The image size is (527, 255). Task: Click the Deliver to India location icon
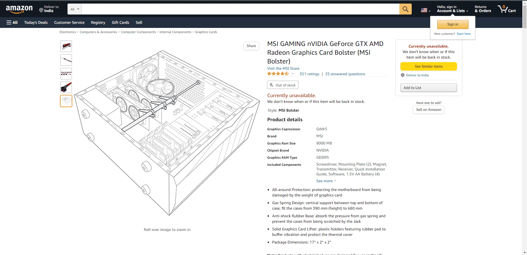41,10
